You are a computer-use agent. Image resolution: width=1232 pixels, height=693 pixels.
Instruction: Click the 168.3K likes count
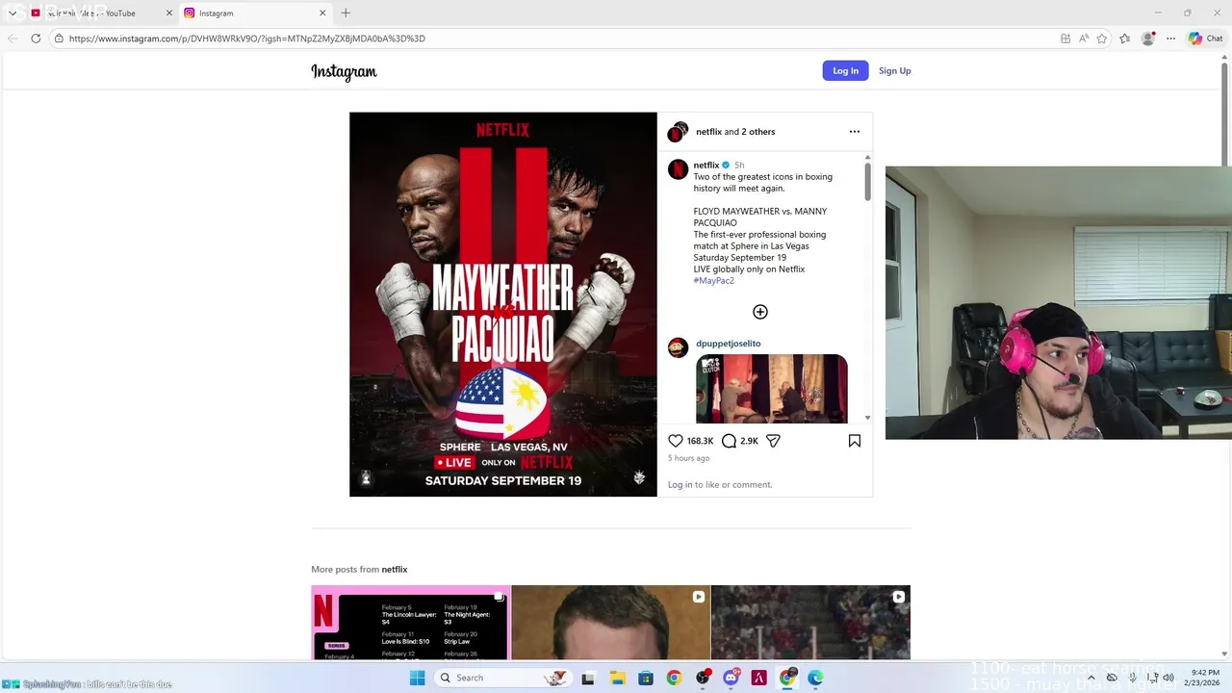[x=700, y=441]
